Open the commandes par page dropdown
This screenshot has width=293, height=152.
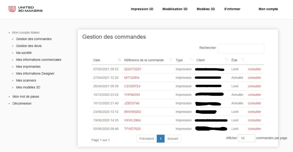[x=246, y=138]
